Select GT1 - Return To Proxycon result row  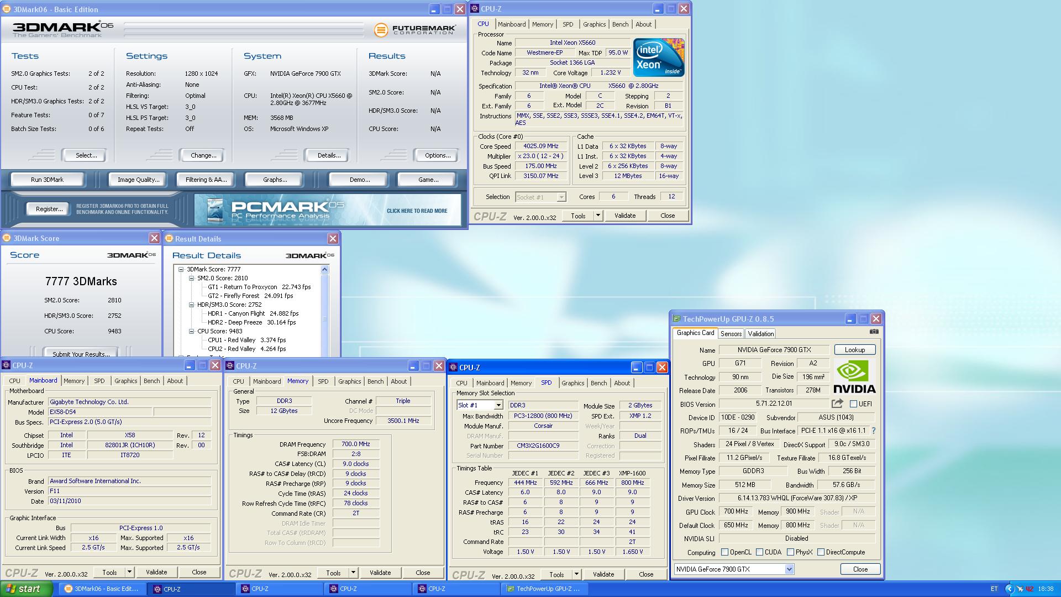tap(259, 287)
